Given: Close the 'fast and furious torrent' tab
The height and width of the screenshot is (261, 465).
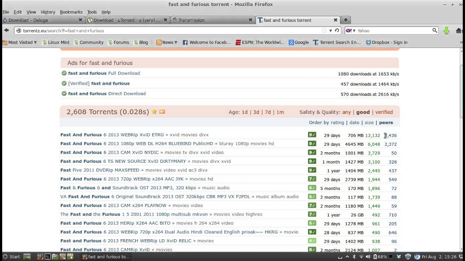Looking at the screenshot, I should (336, 20).
